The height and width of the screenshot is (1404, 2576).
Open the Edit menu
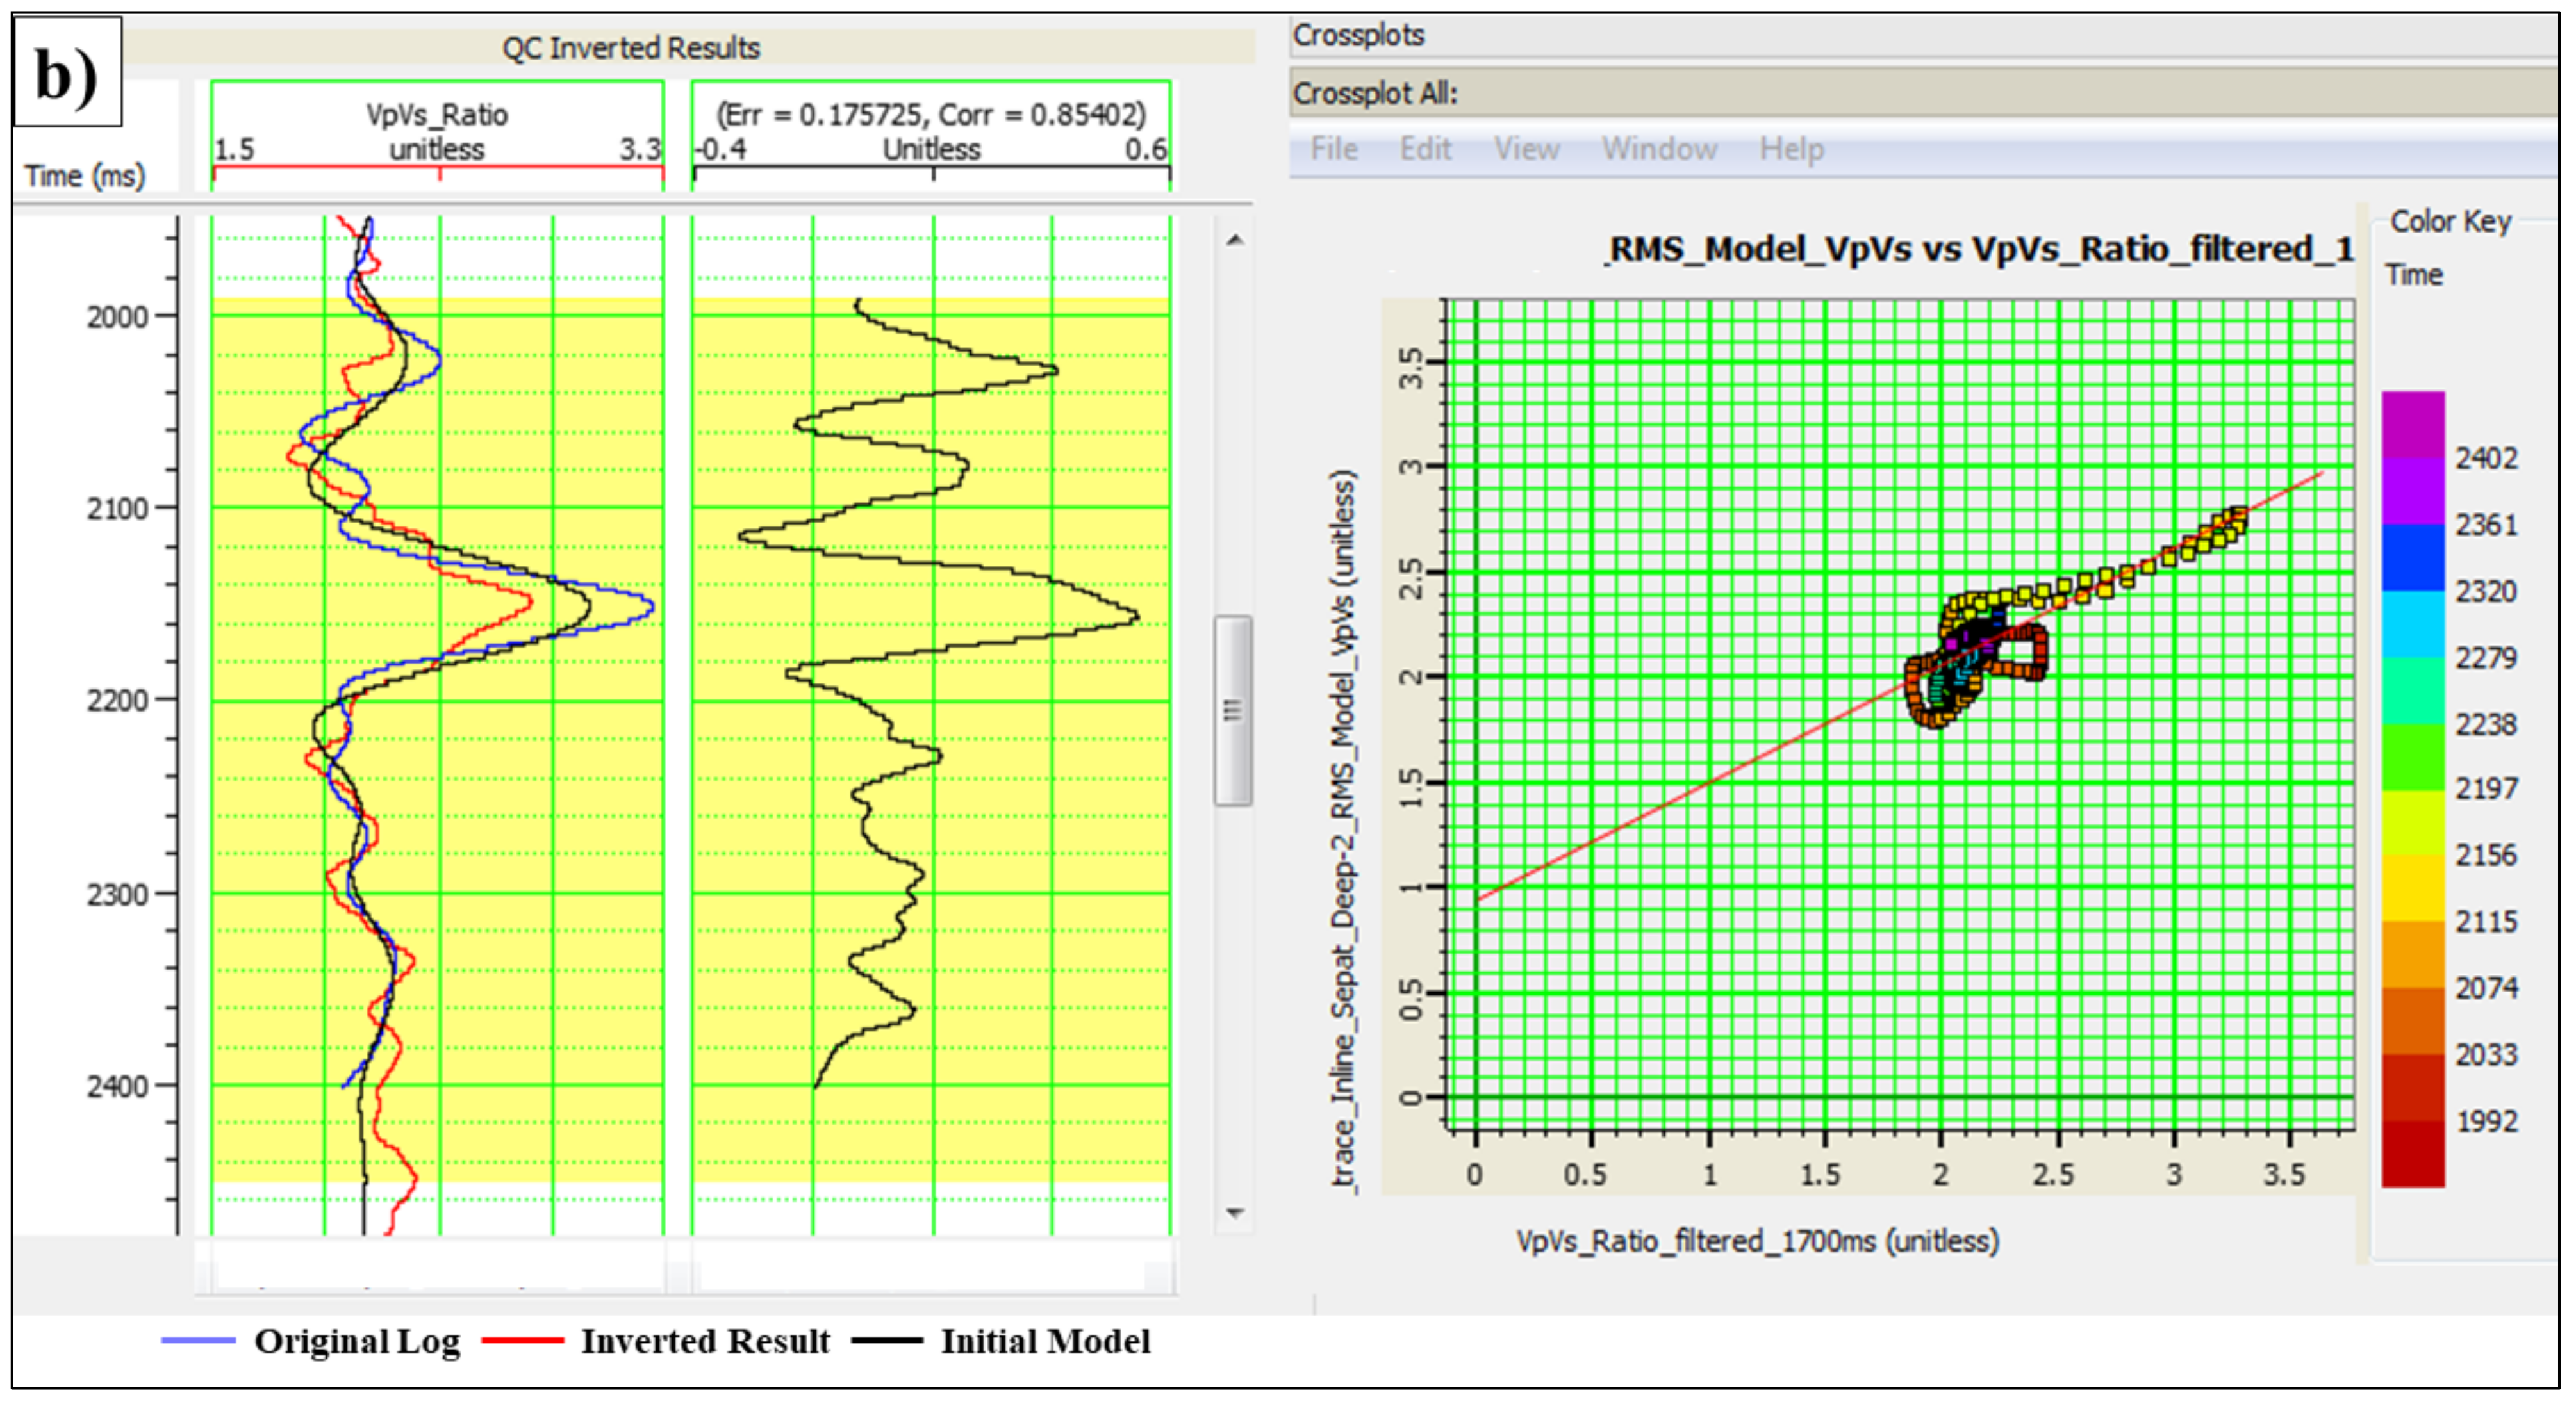(1424, 150)
